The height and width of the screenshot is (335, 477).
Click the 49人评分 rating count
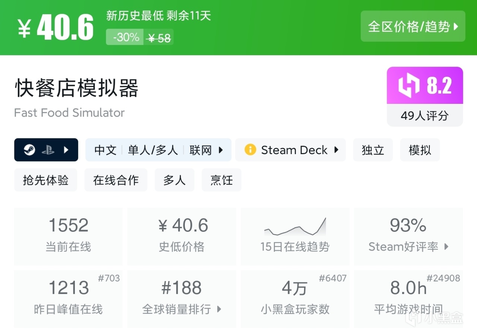424,116
